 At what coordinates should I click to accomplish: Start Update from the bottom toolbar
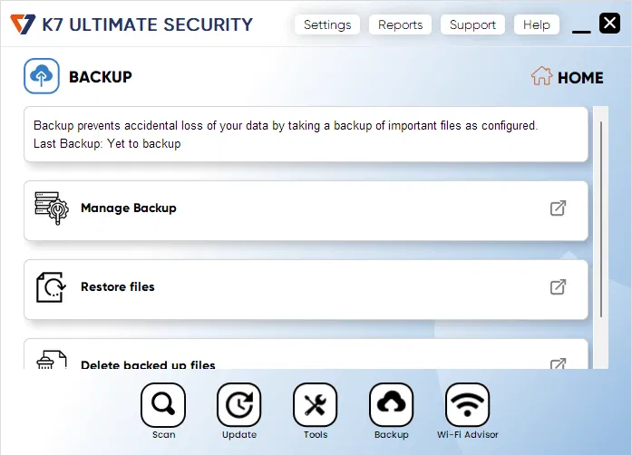click(239, 405)
